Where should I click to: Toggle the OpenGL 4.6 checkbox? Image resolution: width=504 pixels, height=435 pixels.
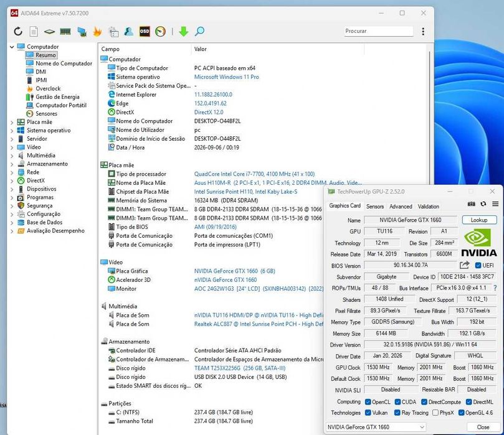coord(461,413)
